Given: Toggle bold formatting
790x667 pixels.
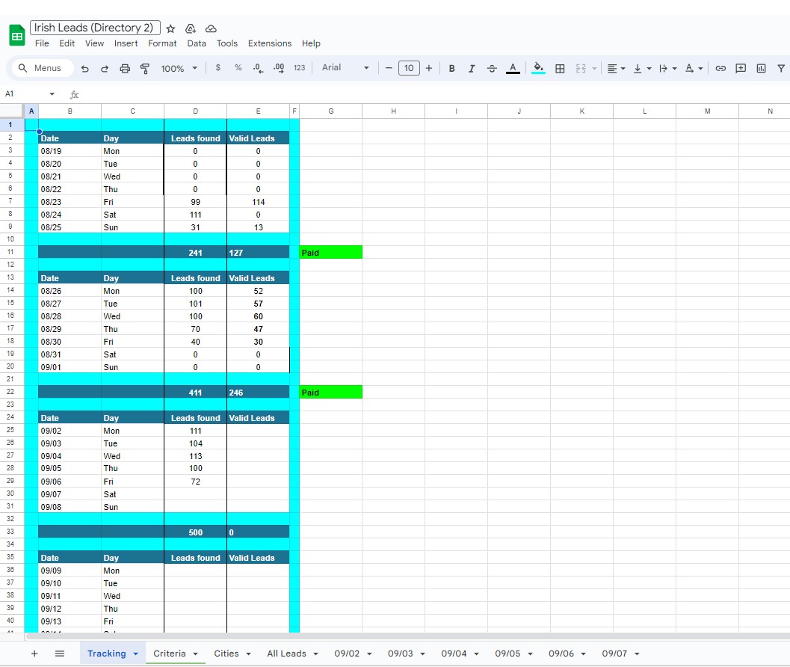Looking at the screenshot, I should (x=452, y=69).
